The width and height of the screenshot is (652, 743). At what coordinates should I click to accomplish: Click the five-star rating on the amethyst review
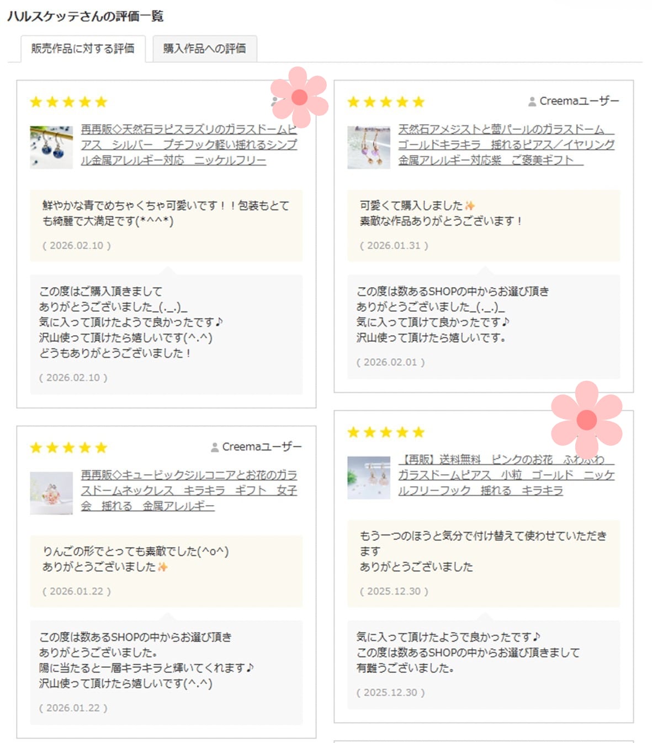click(x=386, y=102)
